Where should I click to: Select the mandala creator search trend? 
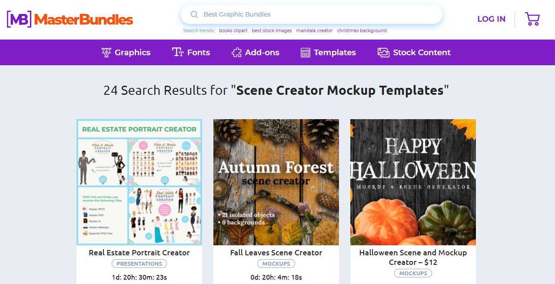314,30
